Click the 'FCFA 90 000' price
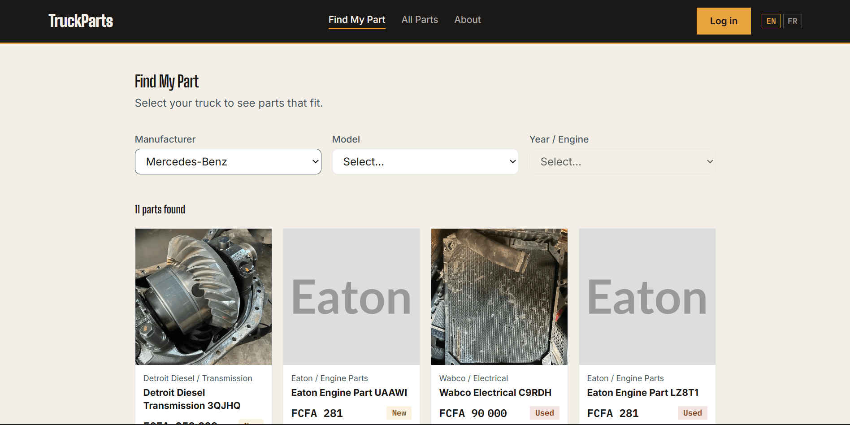This screenshot has width=850, height=425. click(x=473, y=413)
